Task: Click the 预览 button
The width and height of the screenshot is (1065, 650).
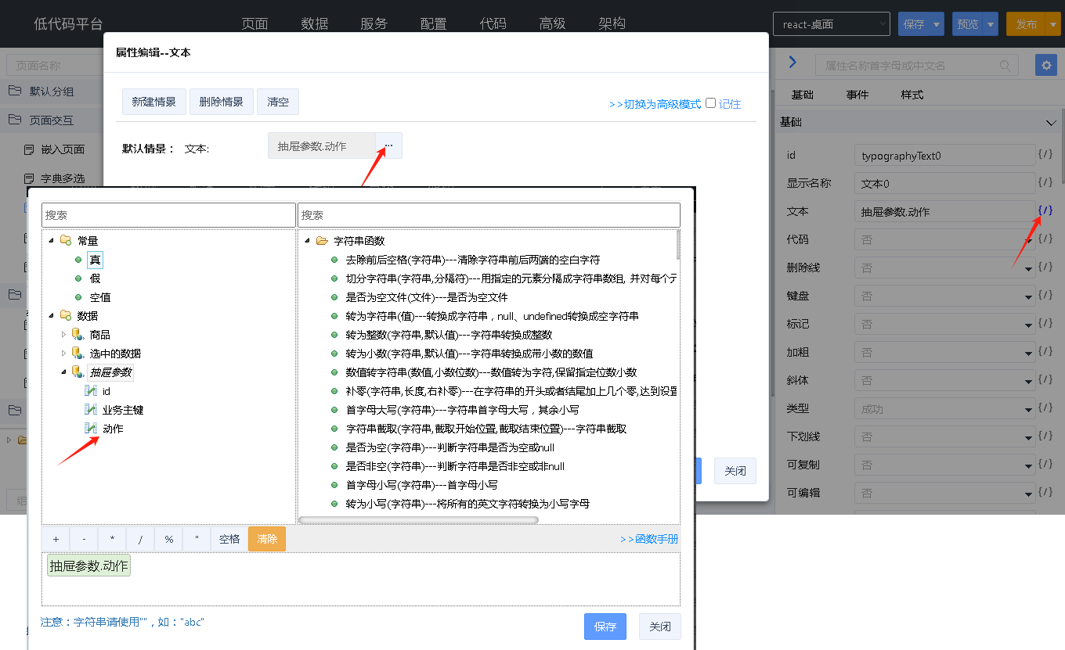Action: point(968,24)
